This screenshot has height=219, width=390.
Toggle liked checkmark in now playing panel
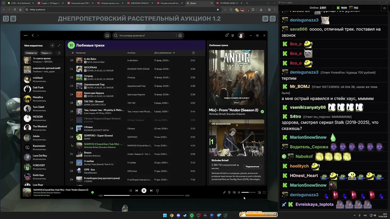pyautogui.click(x=262, y=112)
